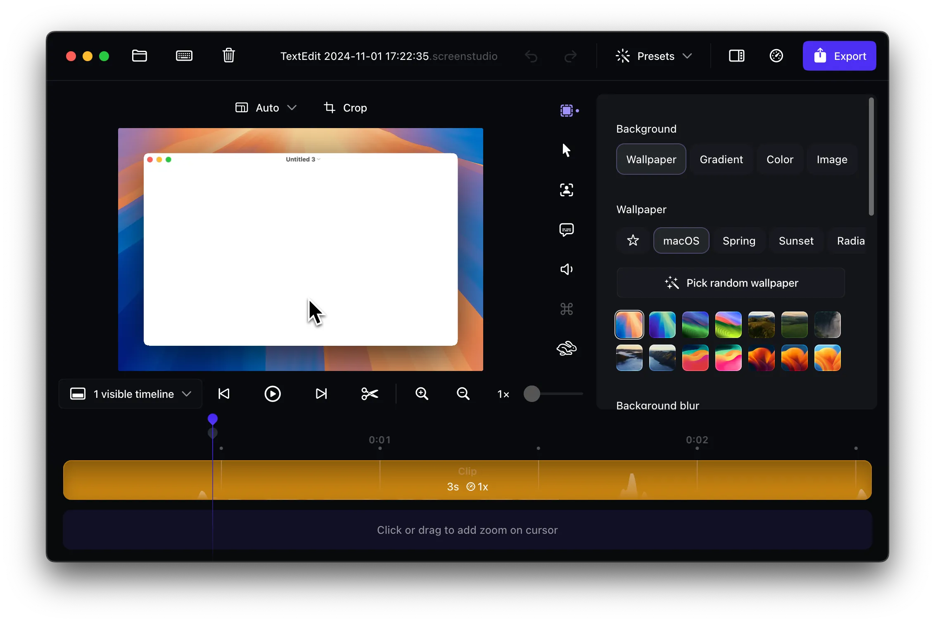Select the Wallpaper background type

pyautogui.click(x=651, y=159)
